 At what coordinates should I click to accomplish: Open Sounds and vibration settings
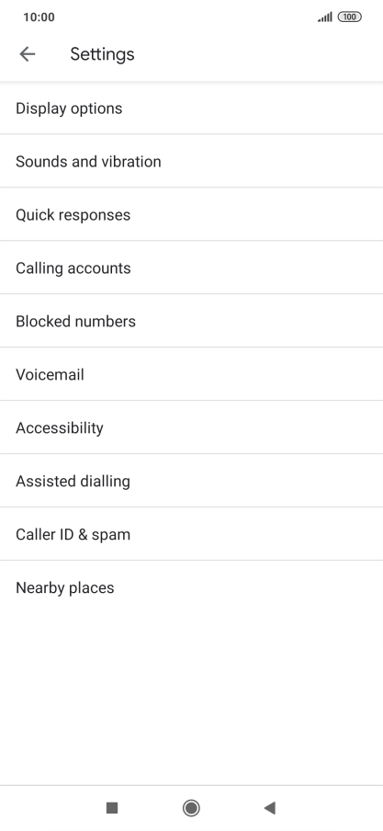tap(191, 161)
